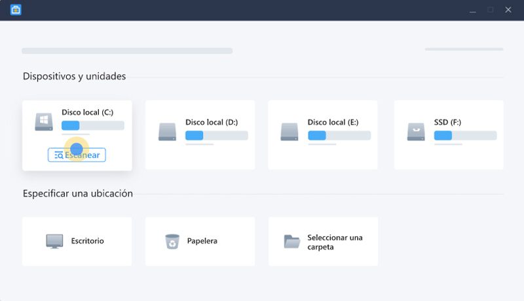Click the app logo in title bar

[x=16, y=10]
